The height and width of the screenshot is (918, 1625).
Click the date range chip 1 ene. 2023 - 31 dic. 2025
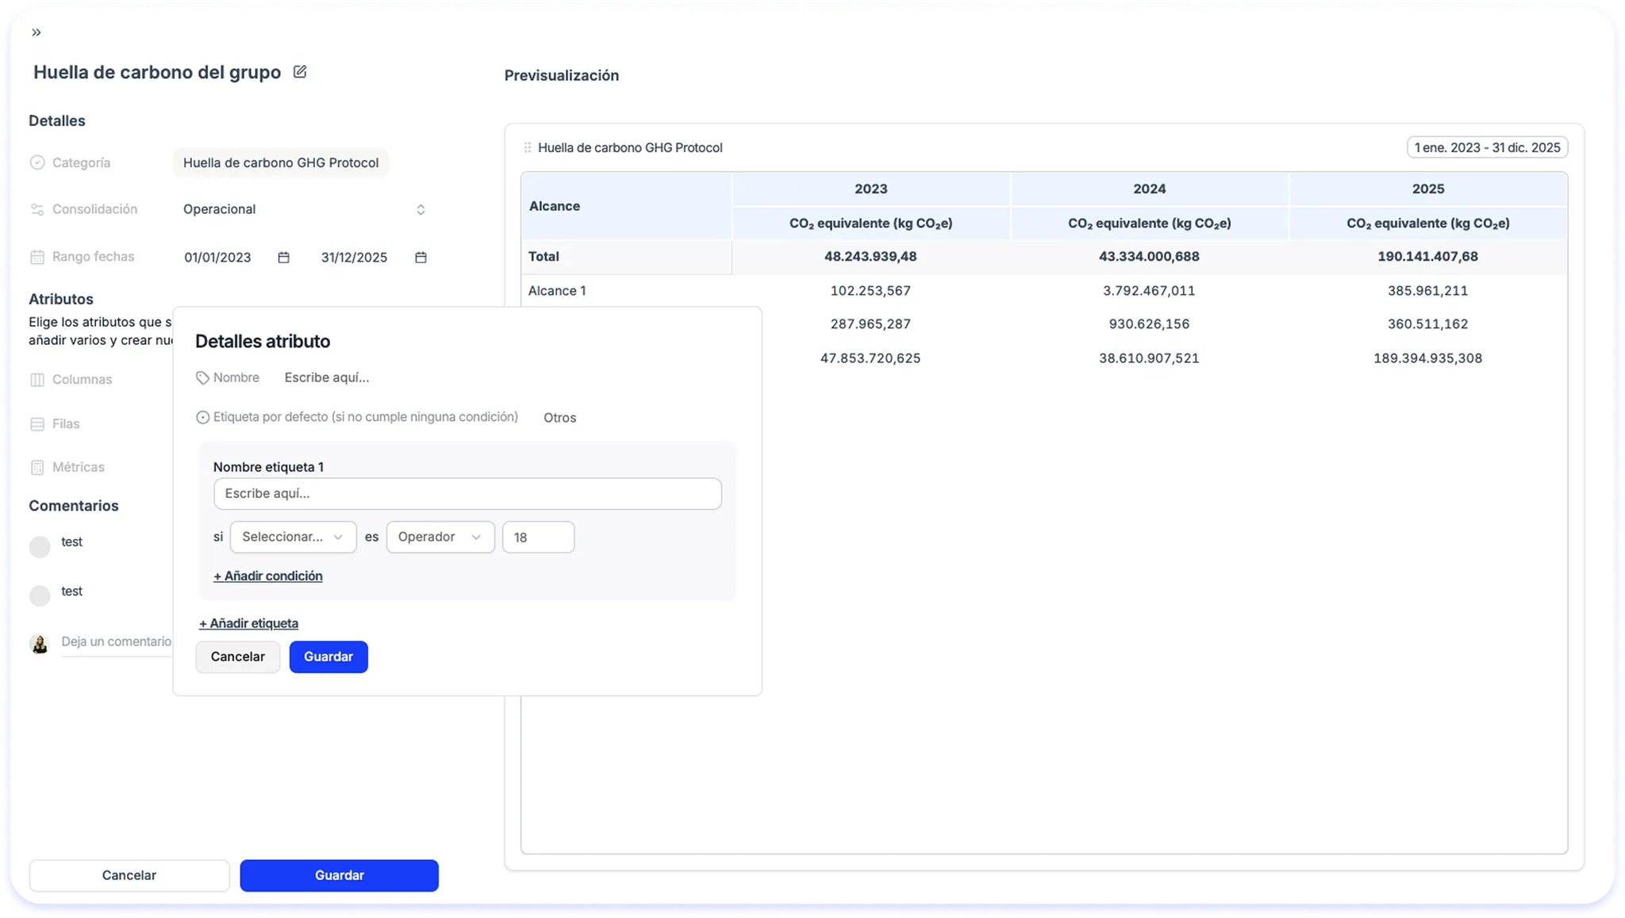point(1486,147)
